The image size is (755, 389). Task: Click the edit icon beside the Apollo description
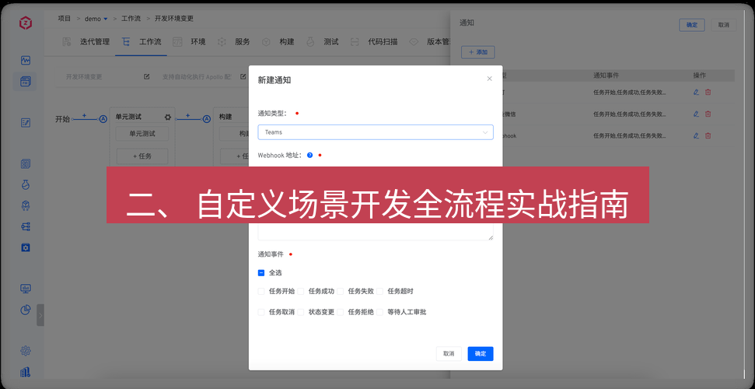pos(243,77)
